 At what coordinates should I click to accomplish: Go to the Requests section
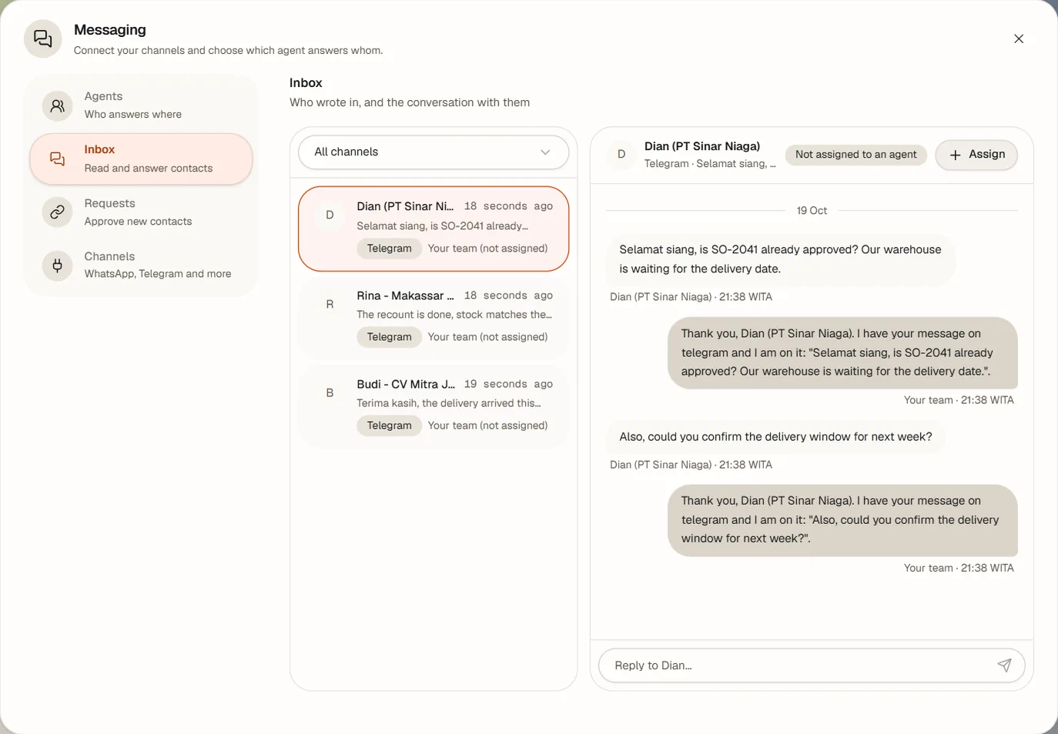pos(141,212)
